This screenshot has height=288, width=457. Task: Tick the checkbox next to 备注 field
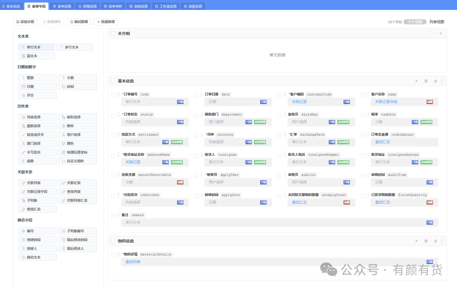tap(113, 216)
